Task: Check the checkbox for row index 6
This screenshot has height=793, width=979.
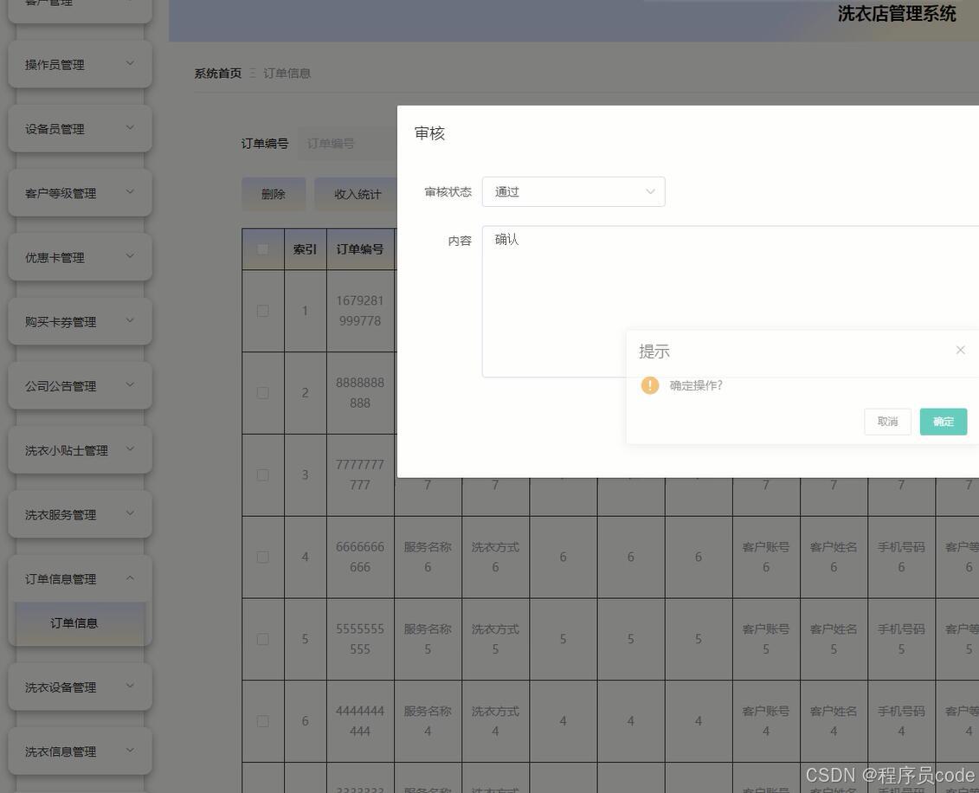Action: tap(263, 721)
